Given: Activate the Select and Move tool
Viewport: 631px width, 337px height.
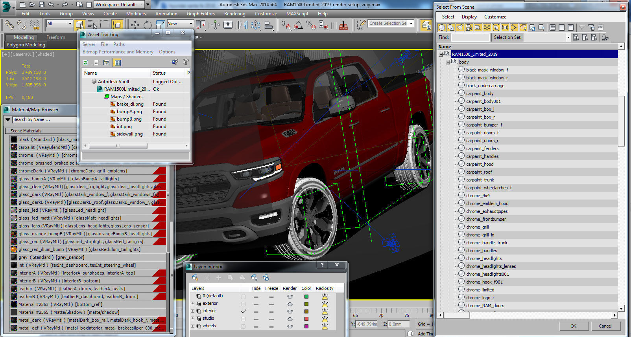Looking at the screenshot, I should [135, 25].
